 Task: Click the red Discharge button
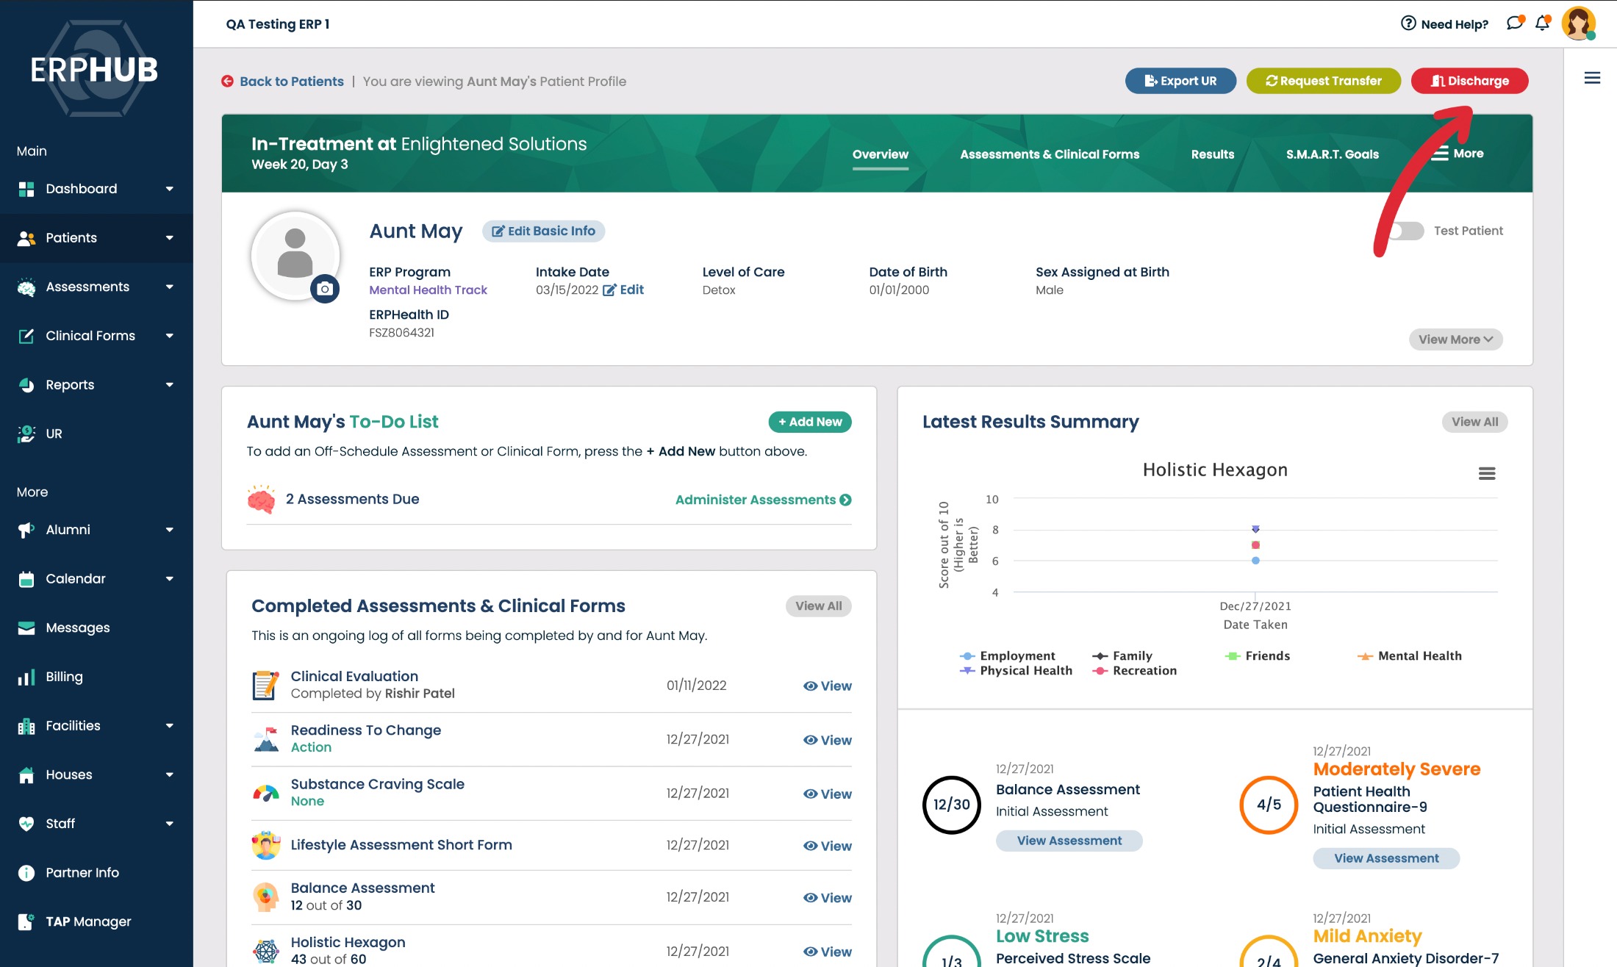1469,81
